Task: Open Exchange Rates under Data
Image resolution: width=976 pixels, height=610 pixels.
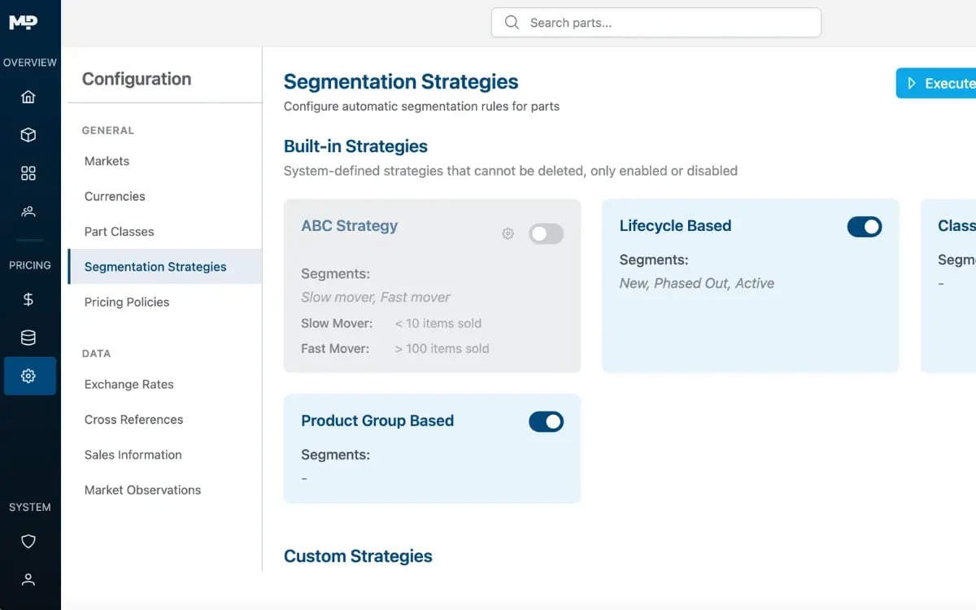Action: (x=129, y=384)
